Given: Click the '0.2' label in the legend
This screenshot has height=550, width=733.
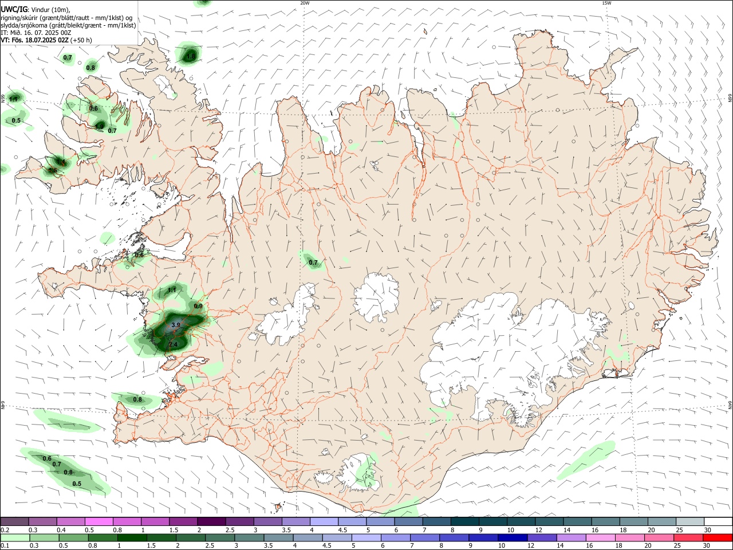Looking at the screenshot, I should pos(5,530).
